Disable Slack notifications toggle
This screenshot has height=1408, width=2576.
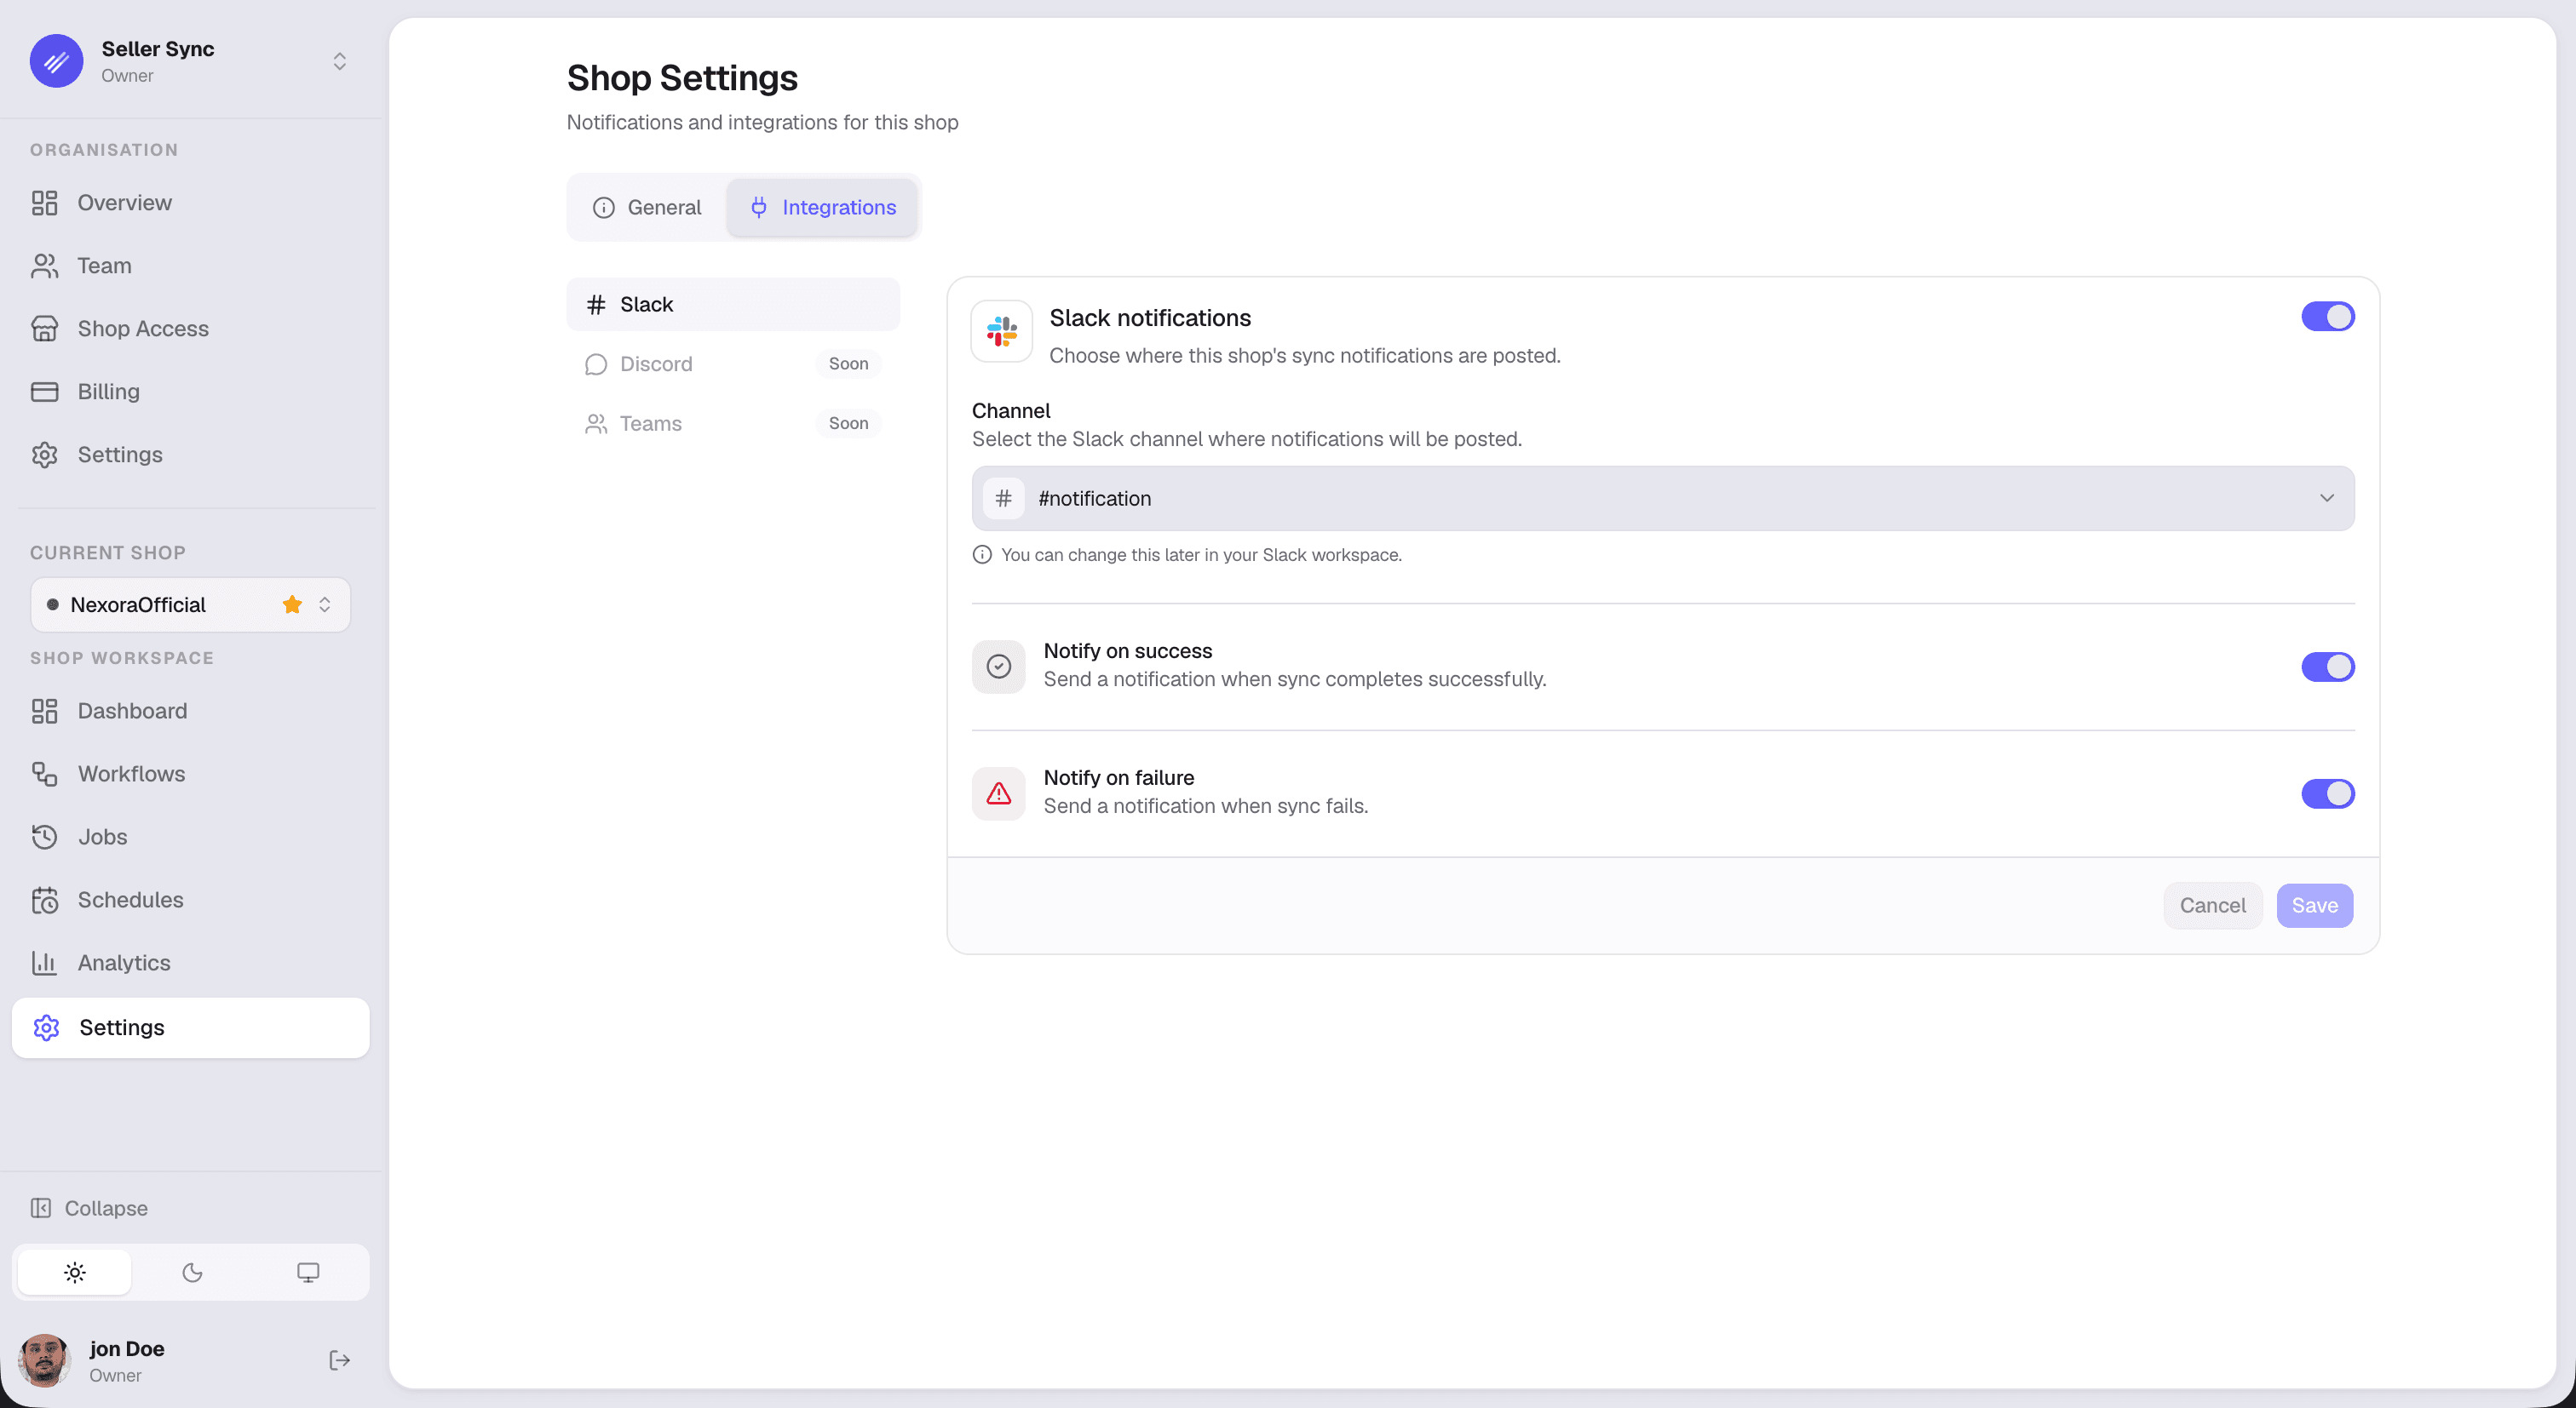click(x=2327, y=317)
